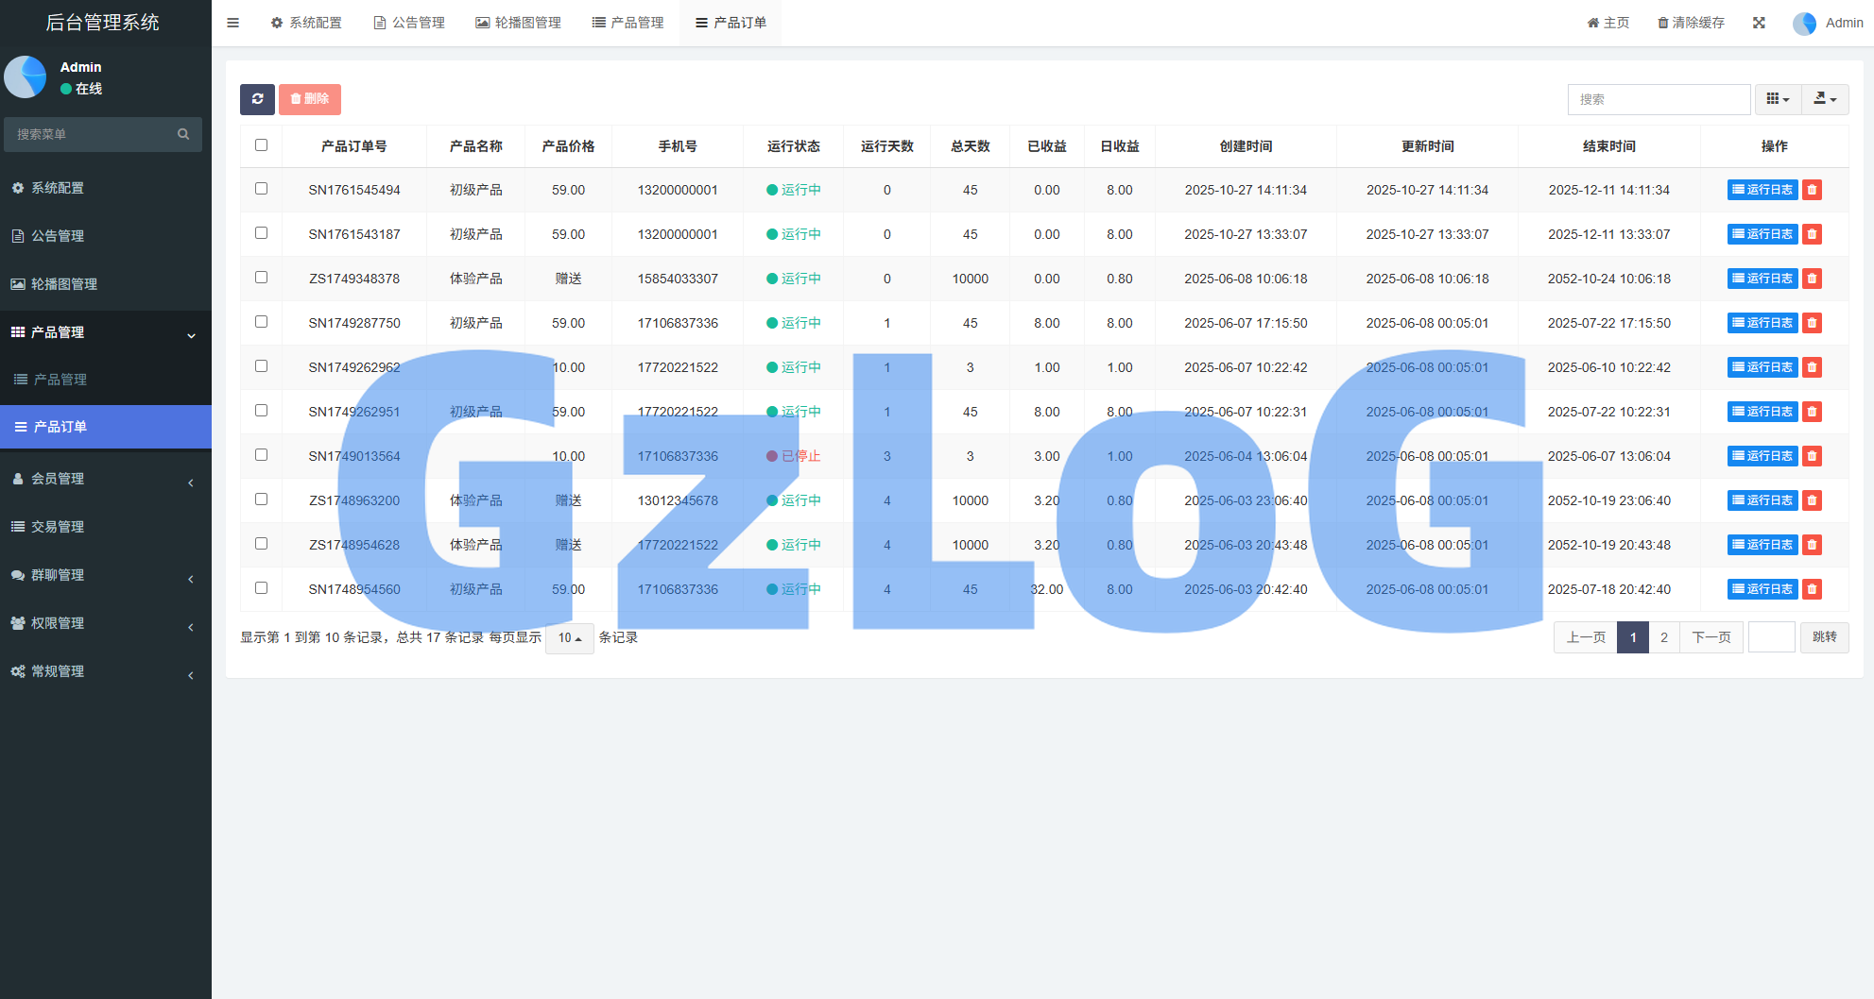Expand the 会员管理 sidebar menu
The height and width of the screenshot is (999, 1874).
104,479
